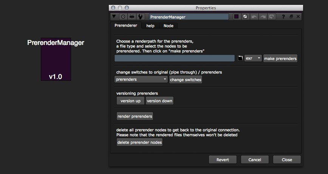Click the folder icon to browse renderpath
Image resolution: width=328 pixels, height=174 pixels.
[240, 59]
